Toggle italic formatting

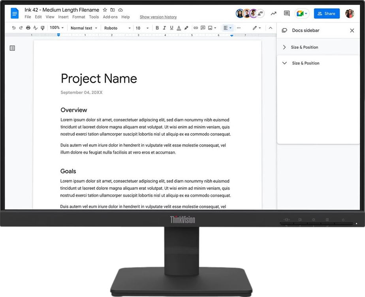pyautogui.click(x=164, y=28)
